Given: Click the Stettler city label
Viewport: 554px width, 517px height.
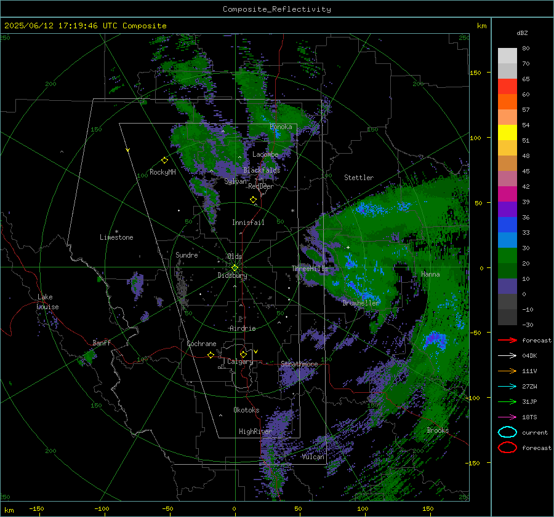Looking at the screenshot, I should pyautogui.click(x=359, y=178).
